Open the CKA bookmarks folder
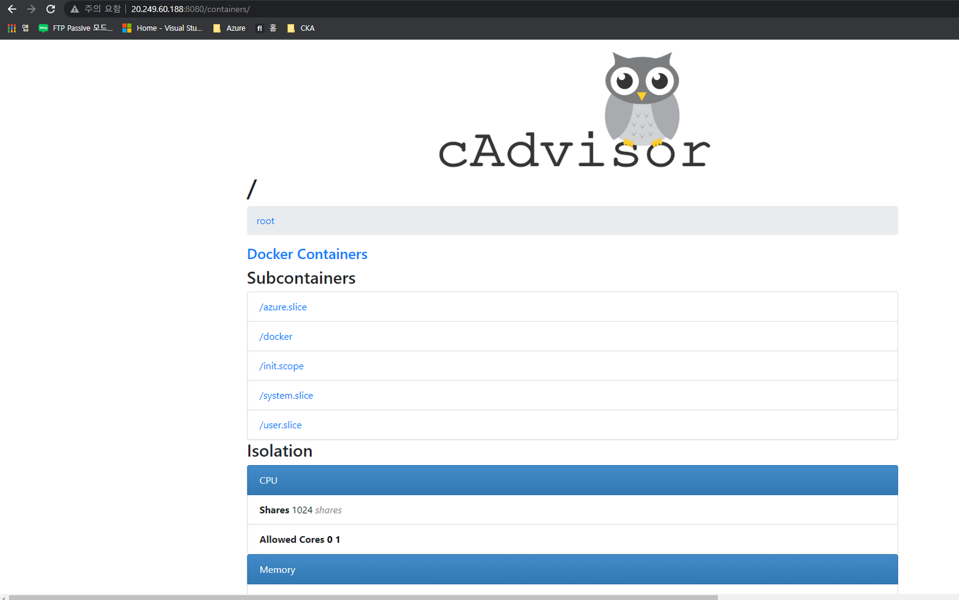The image size is (959, 600). pos(301,28)
